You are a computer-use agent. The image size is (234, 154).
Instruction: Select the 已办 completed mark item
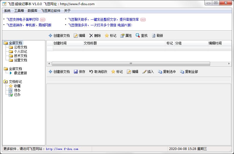[x=17, y=95]
